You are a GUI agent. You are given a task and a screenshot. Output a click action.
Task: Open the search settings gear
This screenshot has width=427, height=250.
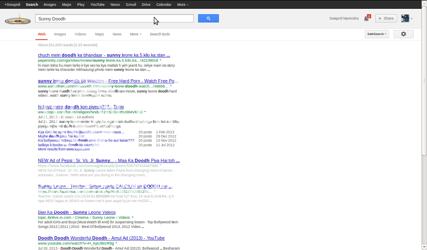pyautogui.click(x=403, y=34)
